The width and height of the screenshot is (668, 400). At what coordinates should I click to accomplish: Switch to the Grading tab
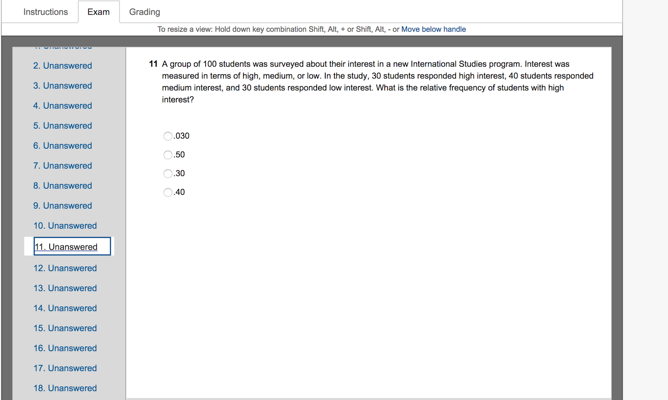click(x=144, y=12)
